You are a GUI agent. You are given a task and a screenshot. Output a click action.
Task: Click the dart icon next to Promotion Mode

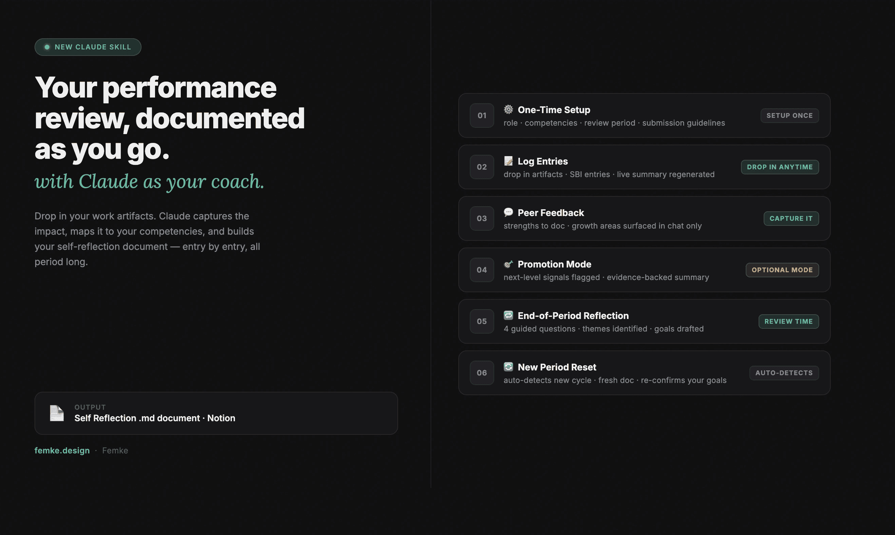(x=508, y=264)
